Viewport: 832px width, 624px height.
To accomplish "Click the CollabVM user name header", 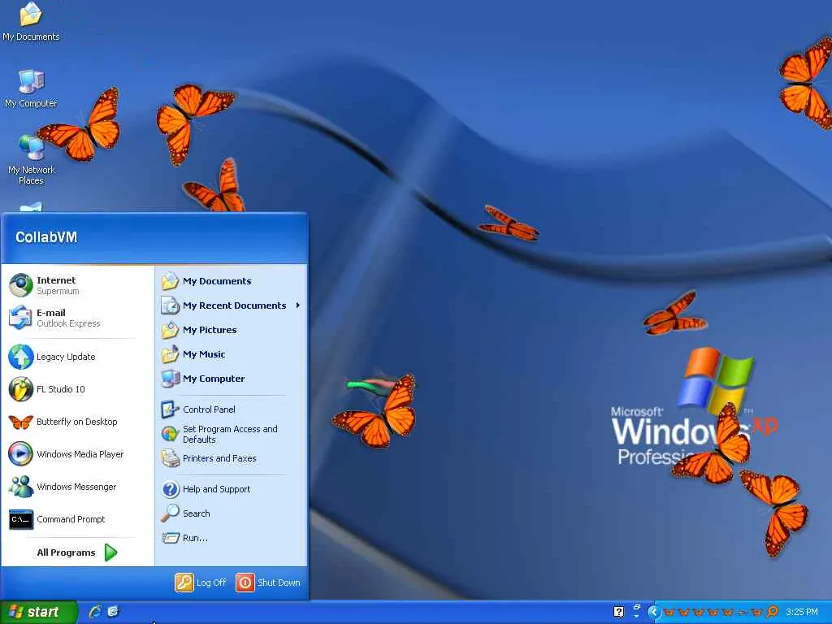I will [x=46, y=237].
